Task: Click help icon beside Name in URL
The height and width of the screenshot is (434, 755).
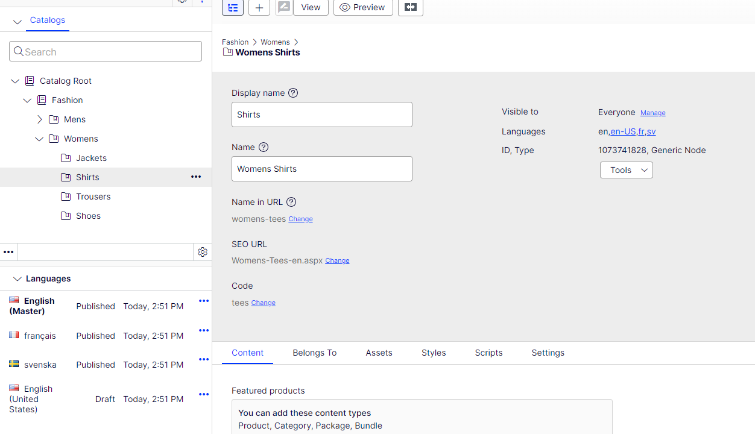Action: pos(291,202)
